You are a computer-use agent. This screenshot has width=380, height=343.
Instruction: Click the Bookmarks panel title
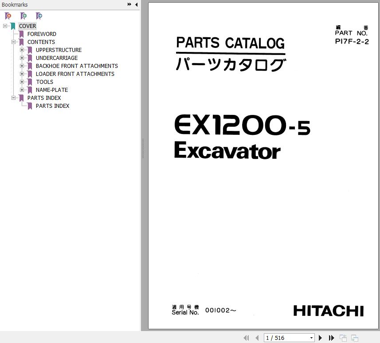point(15,4)
